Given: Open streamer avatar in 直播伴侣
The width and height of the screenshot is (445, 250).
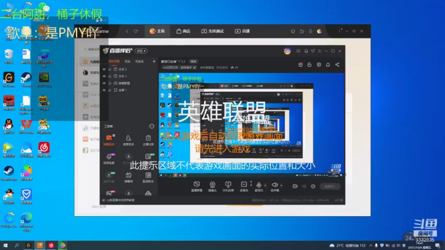Looking at the screenshot, I should [x=287, y=51].
